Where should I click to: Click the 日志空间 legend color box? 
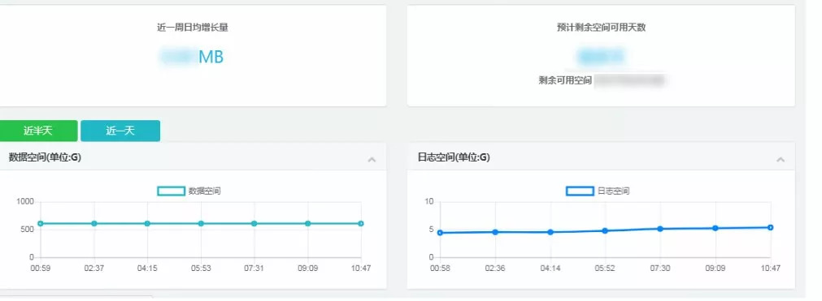[580, 191]
